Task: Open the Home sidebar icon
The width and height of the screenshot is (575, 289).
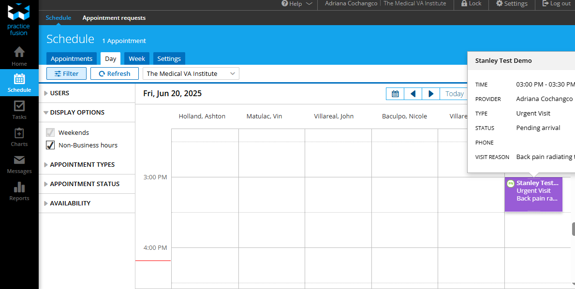Action: pos(19,57)
